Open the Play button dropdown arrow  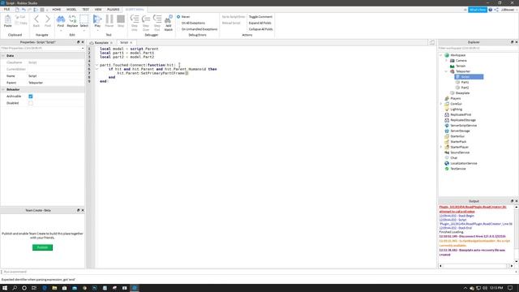click(x=97, y=31)
